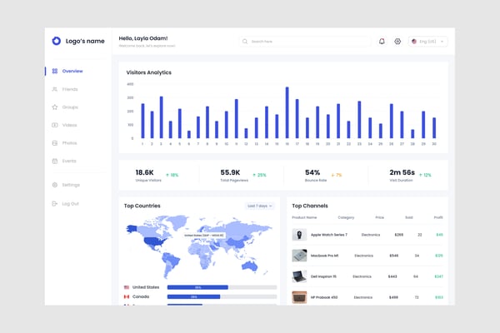Click the Macbook Pro M1 name
500x333 pixels.
point(325,256)
